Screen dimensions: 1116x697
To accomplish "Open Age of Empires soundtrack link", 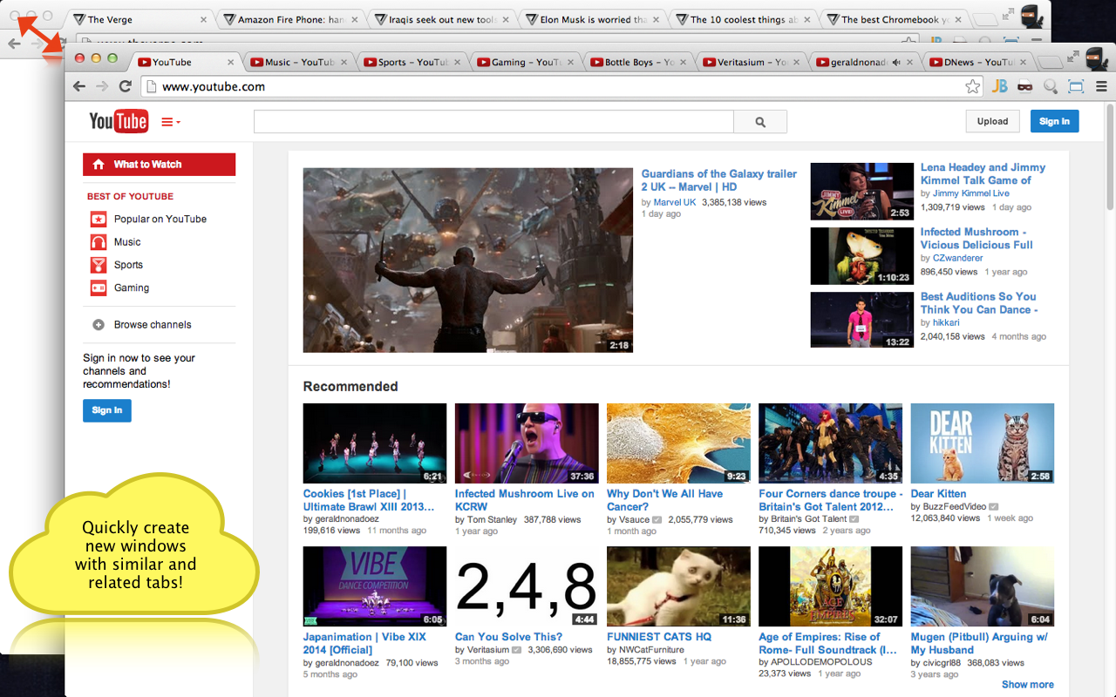I will point(827,643).
